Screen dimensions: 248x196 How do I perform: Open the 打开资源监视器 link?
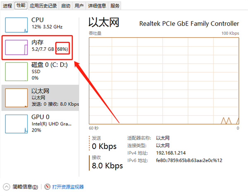68,187
